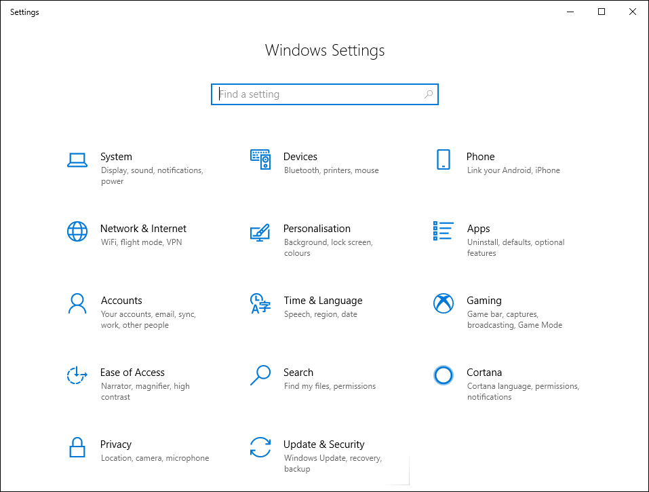Click 'Link your Android, iPhone' text
The width and height of the screenshot is (649, 492).
513,170
